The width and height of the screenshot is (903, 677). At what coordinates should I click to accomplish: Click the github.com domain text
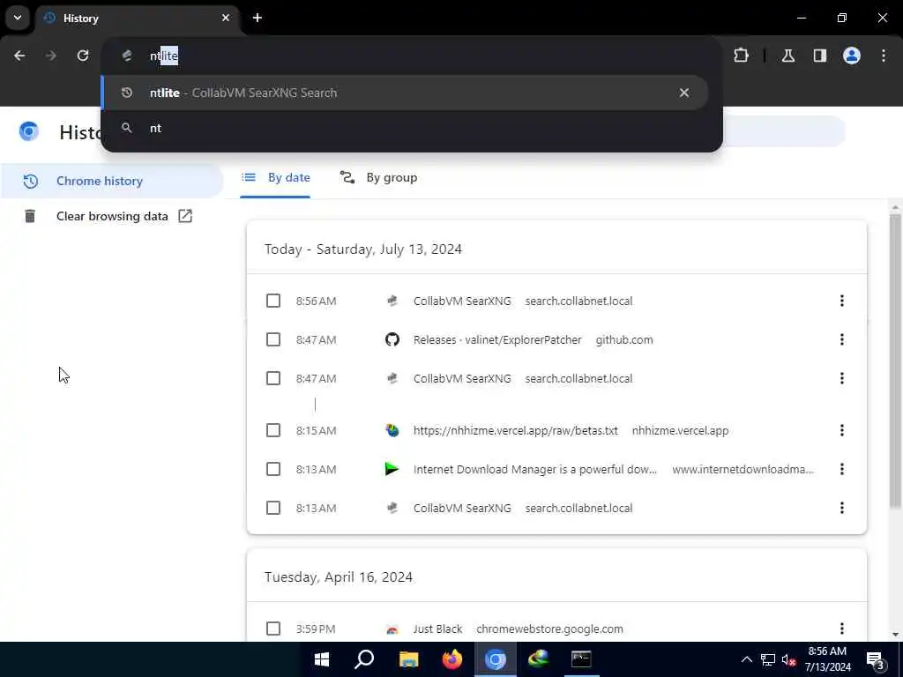(x=624, y=339)
